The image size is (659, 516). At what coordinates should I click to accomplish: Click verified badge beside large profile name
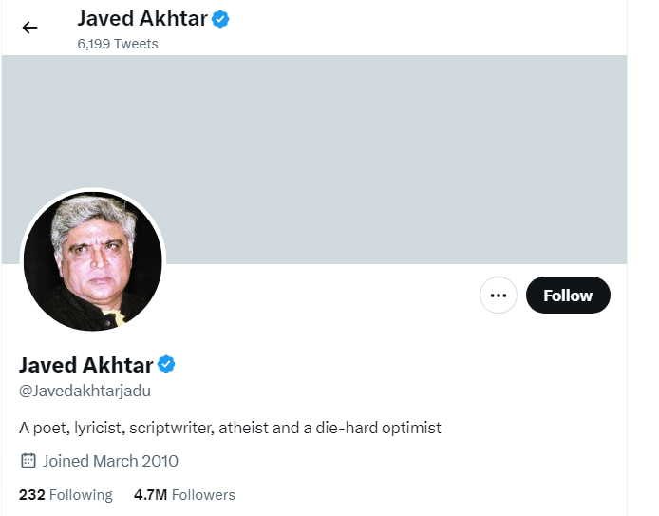click(x=166, y=364)
